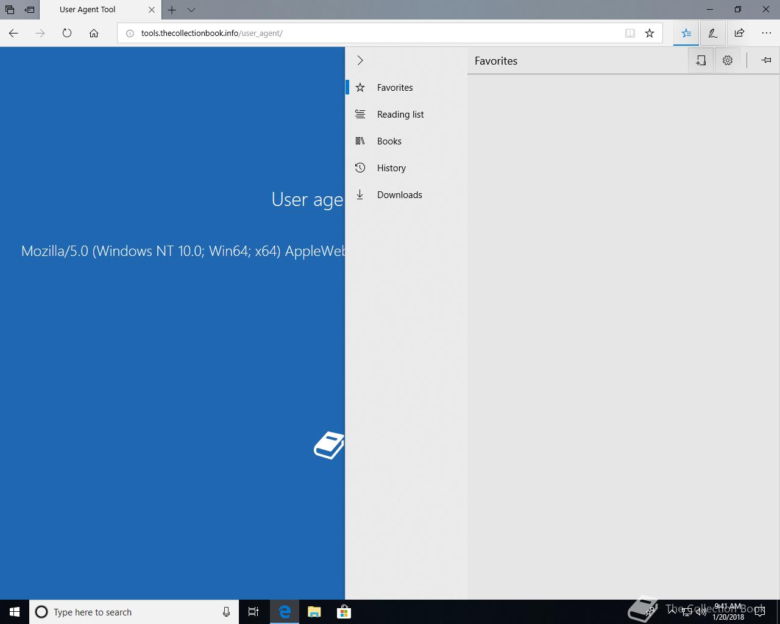Show browsing History in Hub
Image resolution: width=780 pixels, height=624 pixels.
[406, 168]
